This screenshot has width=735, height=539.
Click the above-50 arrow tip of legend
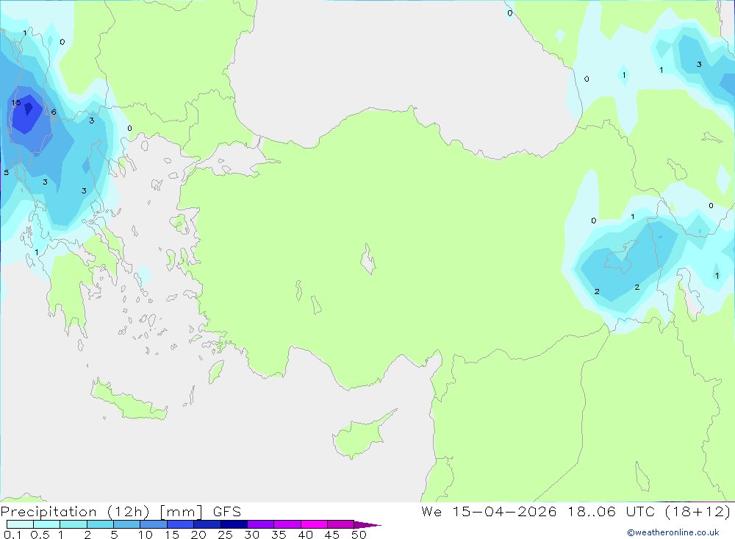pyautogui.click(x=367, y=525)
